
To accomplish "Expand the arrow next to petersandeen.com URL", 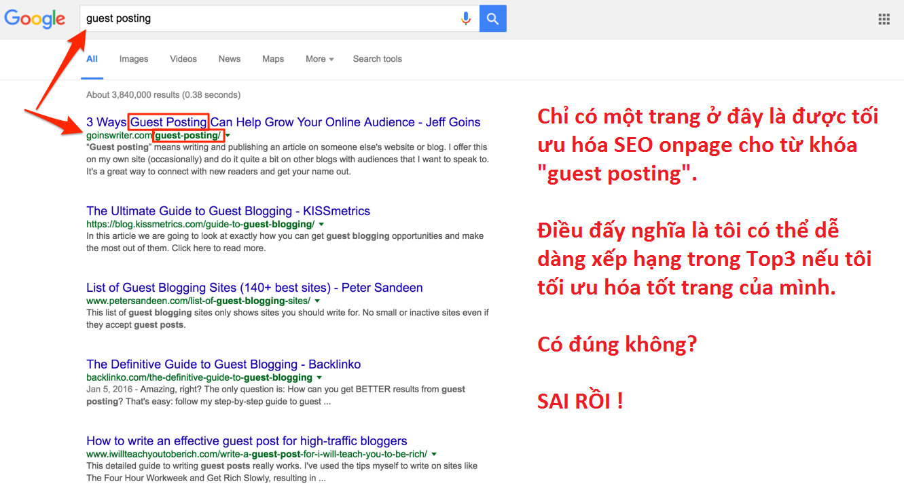I will point(317,301).
